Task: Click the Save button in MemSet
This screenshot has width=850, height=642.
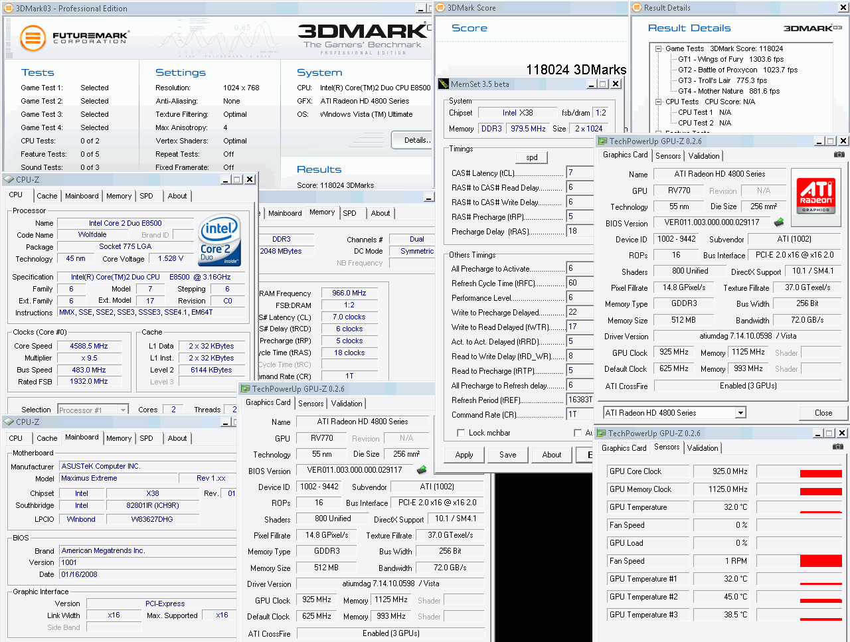Action: (x=508, y=455)
